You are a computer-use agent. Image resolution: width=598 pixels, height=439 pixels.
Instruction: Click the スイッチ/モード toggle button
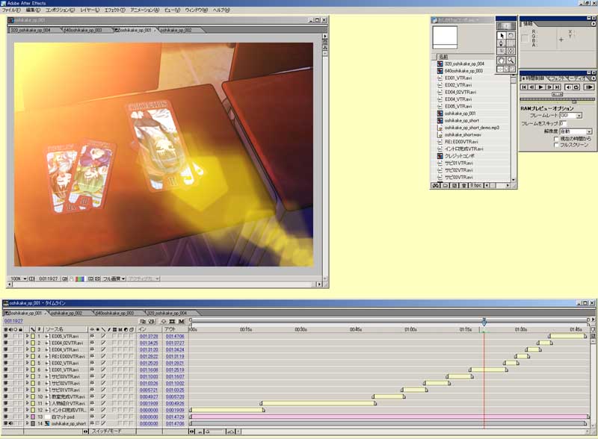click(107, 432)
